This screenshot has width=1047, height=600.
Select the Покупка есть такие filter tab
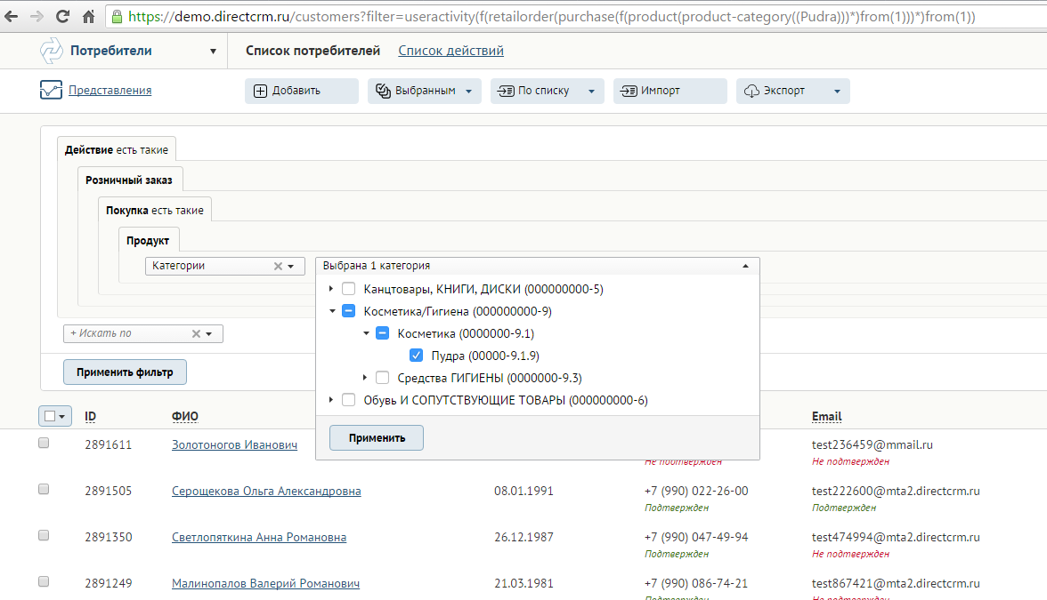(x=154, y=210)
